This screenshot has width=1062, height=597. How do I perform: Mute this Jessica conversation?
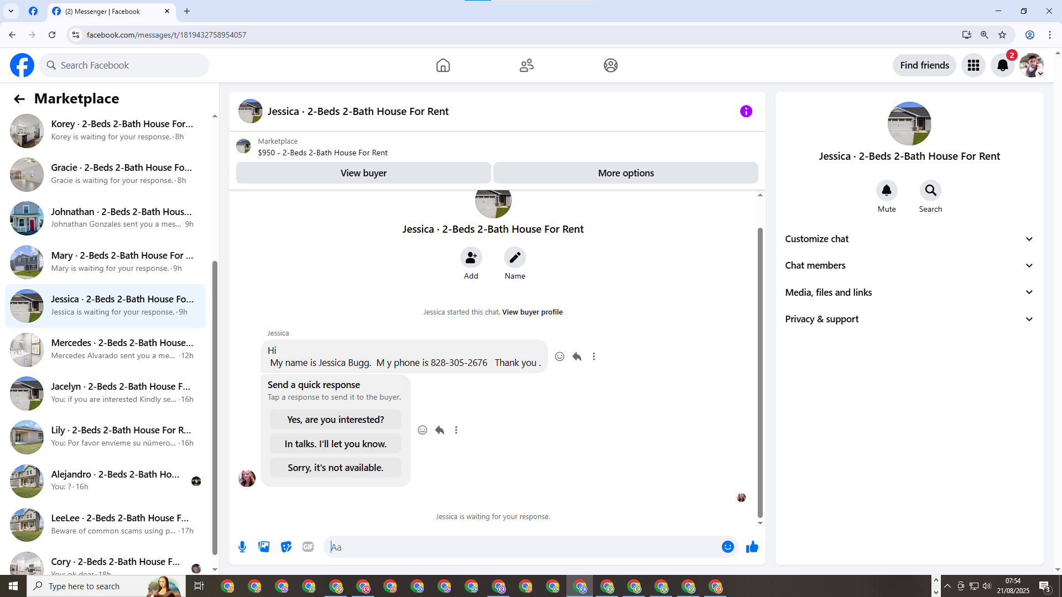click(x=886, y=191)
